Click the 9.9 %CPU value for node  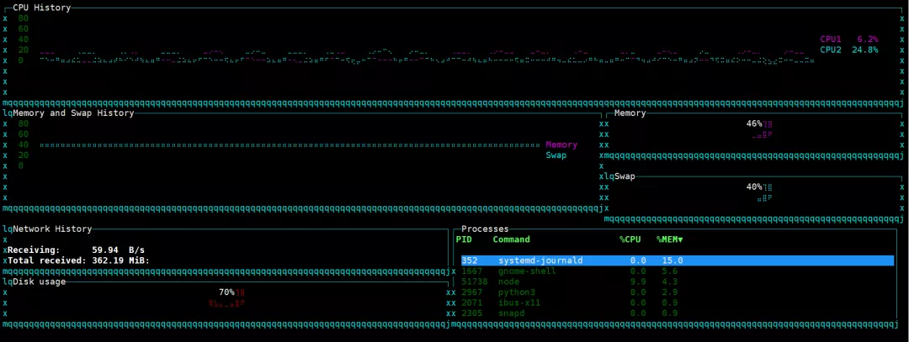point(638,281)
